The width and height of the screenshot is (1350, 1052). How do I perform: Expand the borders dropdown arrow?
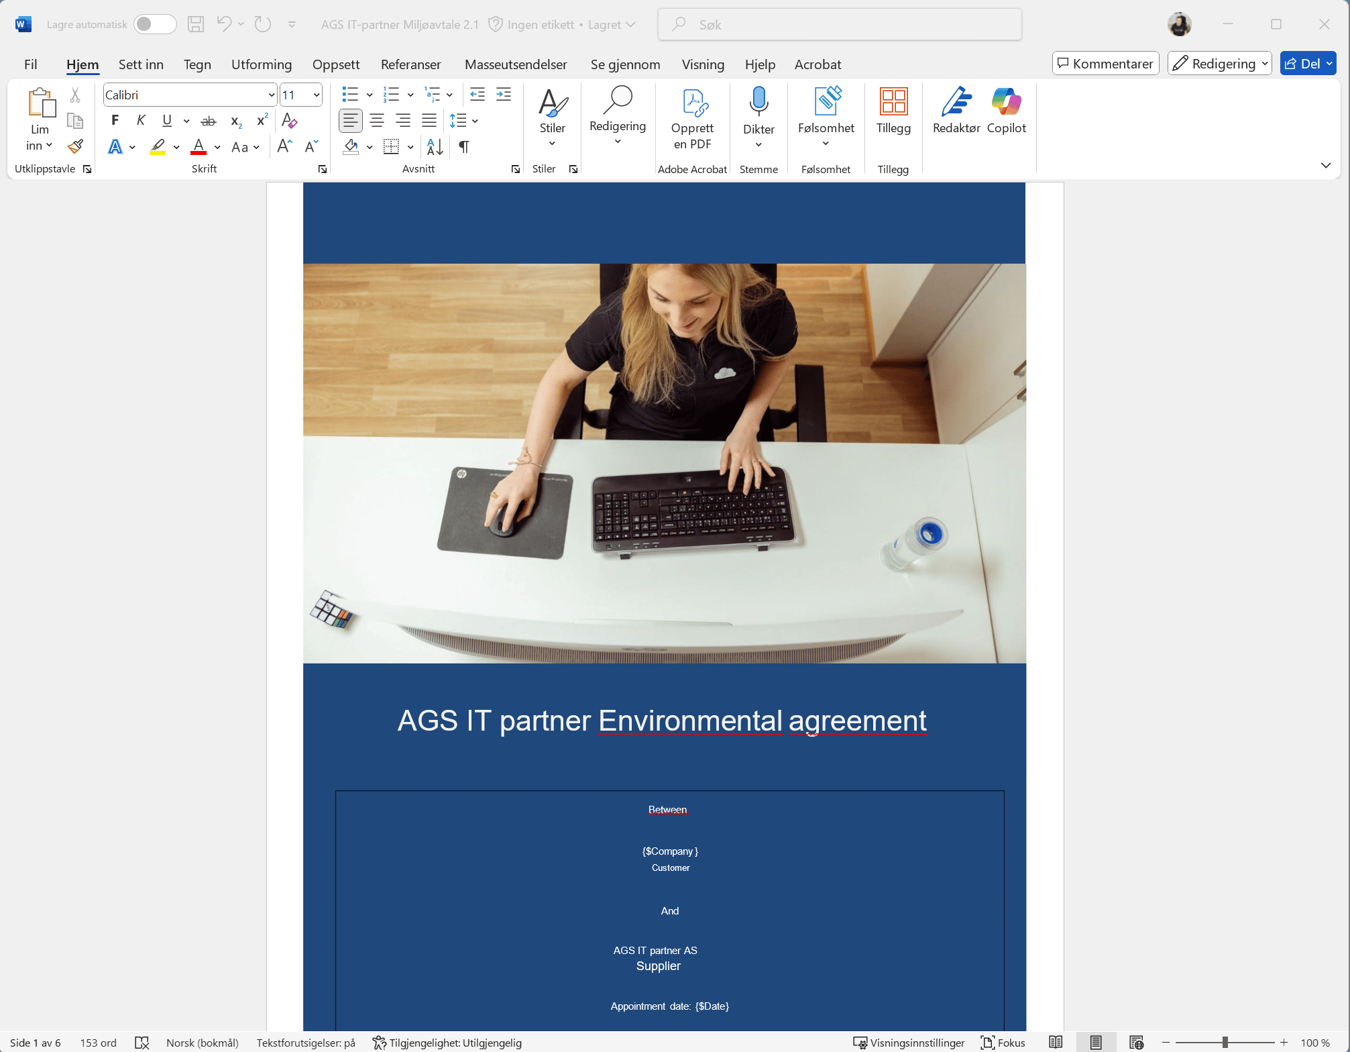[x=410, y=147]
